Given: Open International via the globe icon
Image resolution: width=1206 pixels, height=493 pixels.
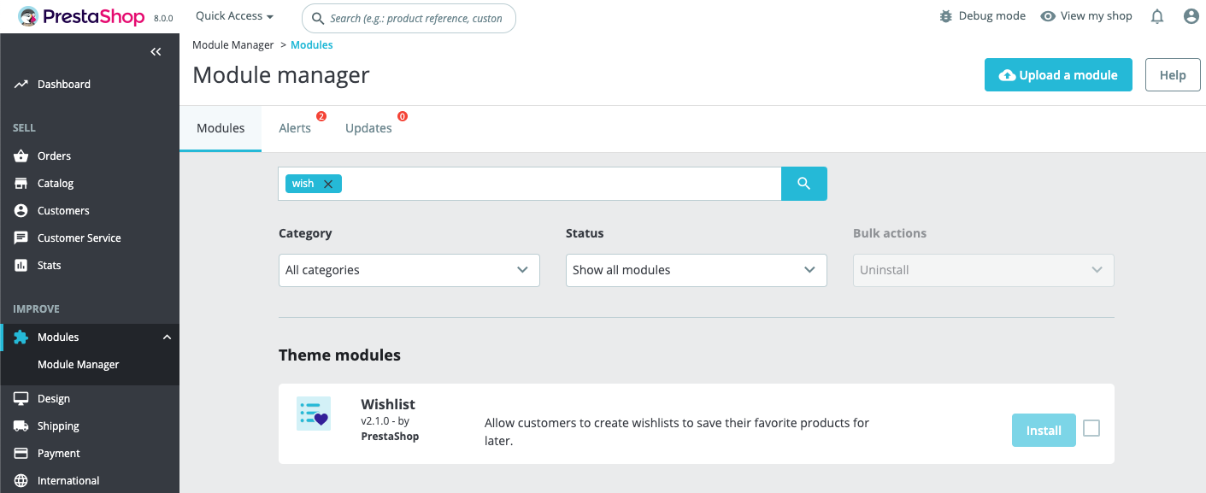Looking at the screenshot, I should pyautogui.click(x=21, y=480).
